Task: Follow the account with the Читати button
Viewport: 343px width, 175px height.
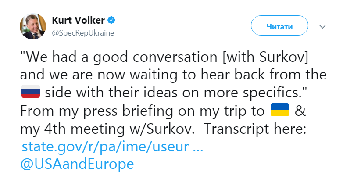Action: pyautogui.click(x=279, y=25)
